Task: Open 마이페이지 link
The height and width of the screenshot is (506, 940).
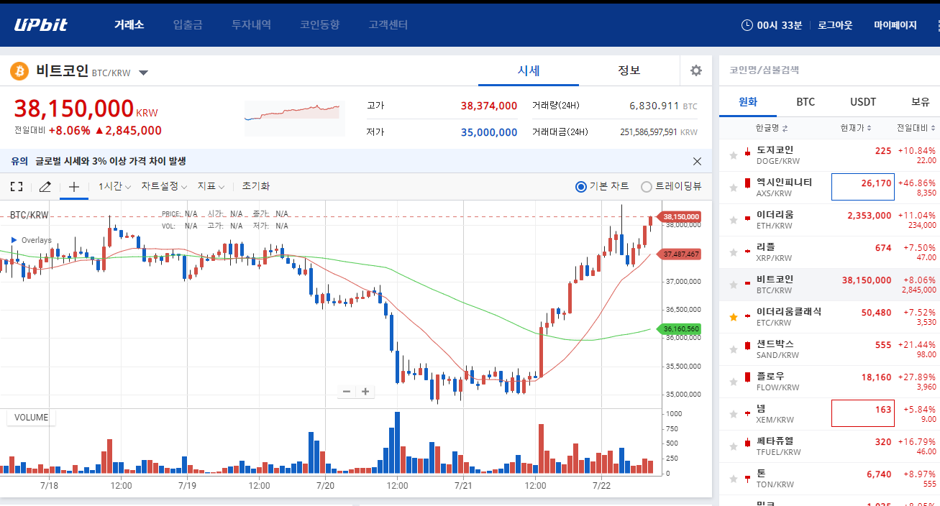Action: pos(895,25)
